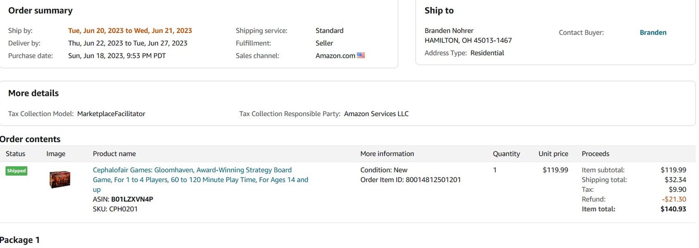Click the Status column header
699x248 pixels.
(15, 154)
